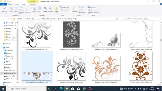Viewport: 162px width, 91px height.
Task: Show hidden tray icons chevron
Action: pyautogui.click(x=135, y=89)
